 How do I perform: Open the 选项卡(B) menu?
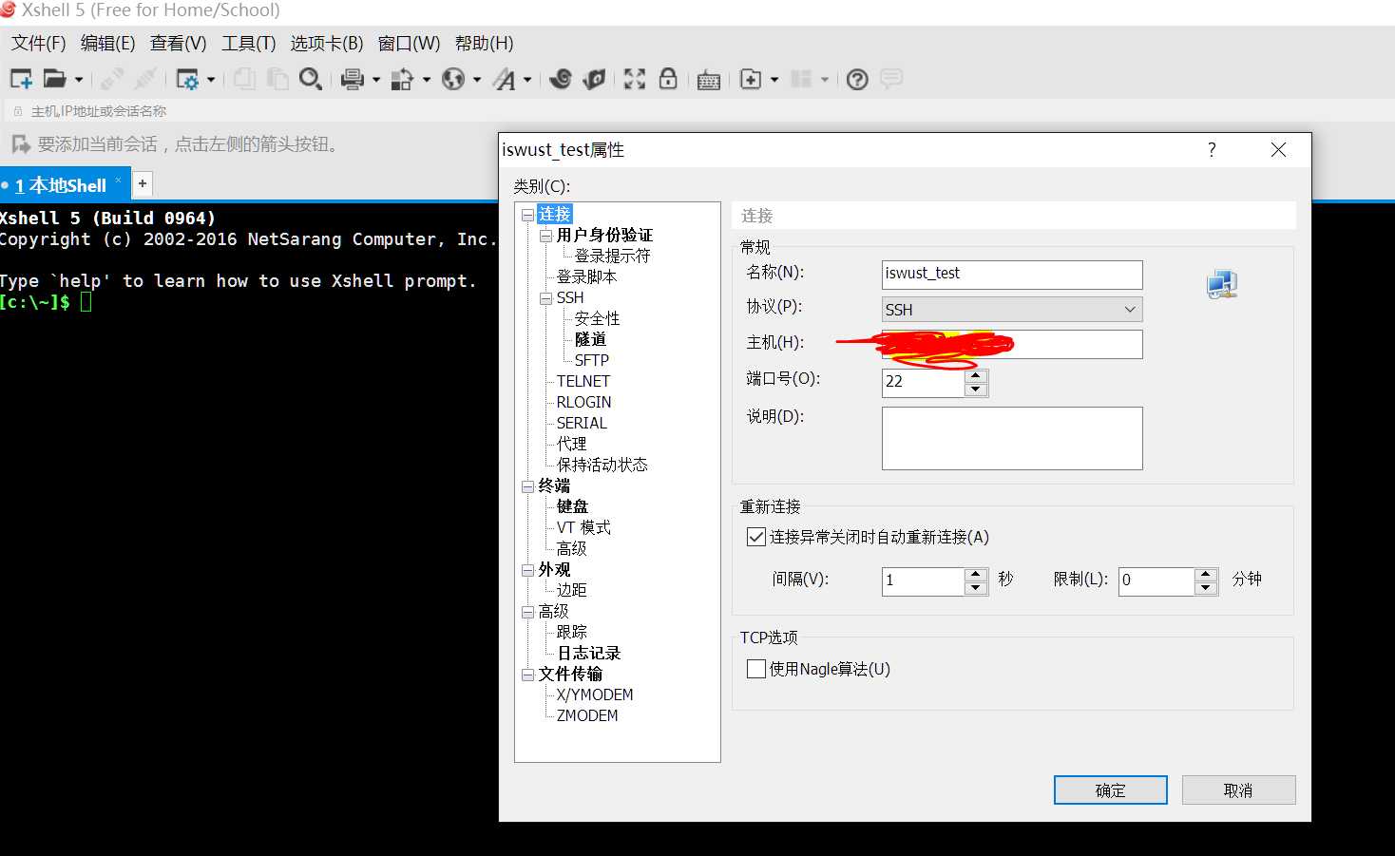coord(327,44)
